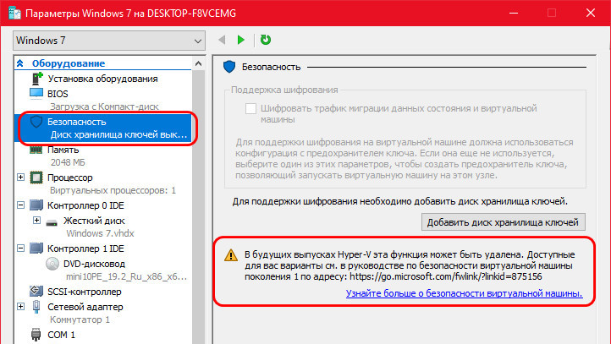Image resolution: width=611 pixels, height=344 pixels.
Task: Click the SCSI controller icon
Action: pos(36,291)
